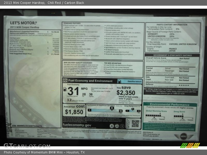Image resolution: width=207 pixels, height=155 pixels.
Task: Click the smartphone QR code
Action: [135, 124]
